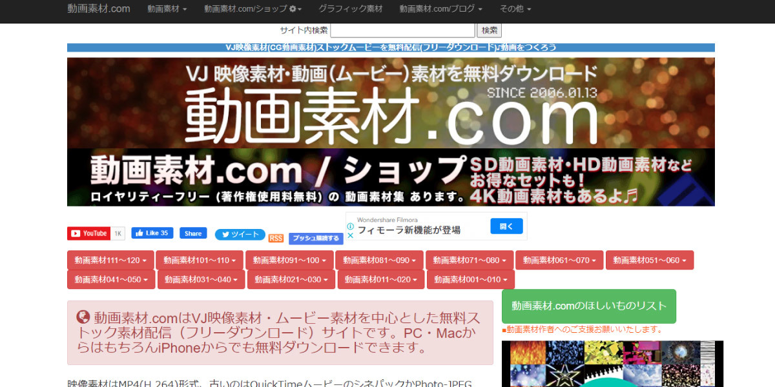Click the フィモーラ新機能が登場 ad text

tap(409, 230)
